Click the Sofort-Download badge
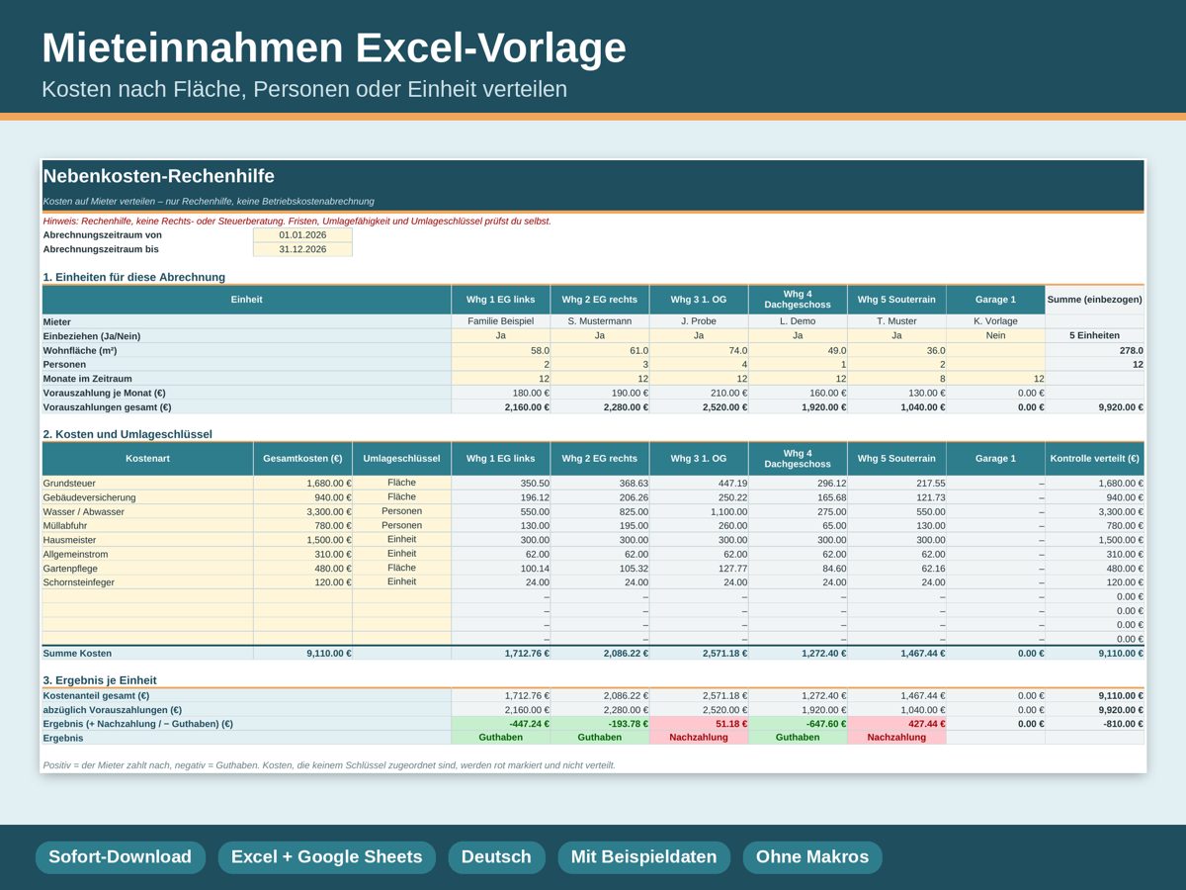This screenshot has height=890, width=1186. [x=120, y=857]
